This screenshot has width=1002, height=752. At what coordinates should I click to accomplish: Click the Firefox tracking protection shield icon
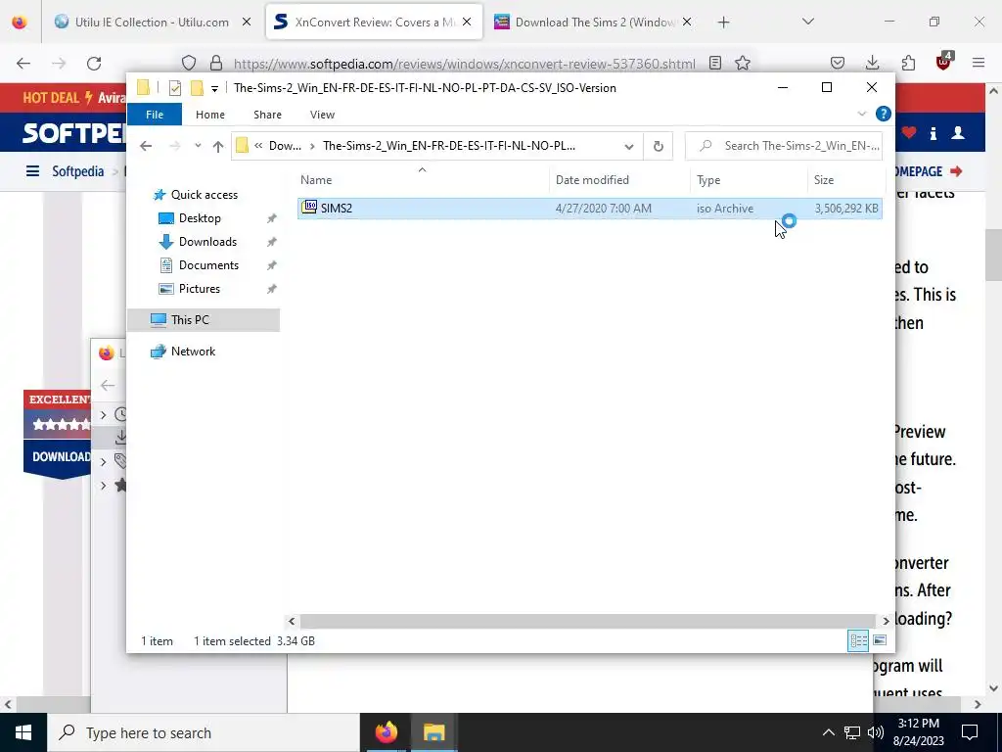click(189, 63)
